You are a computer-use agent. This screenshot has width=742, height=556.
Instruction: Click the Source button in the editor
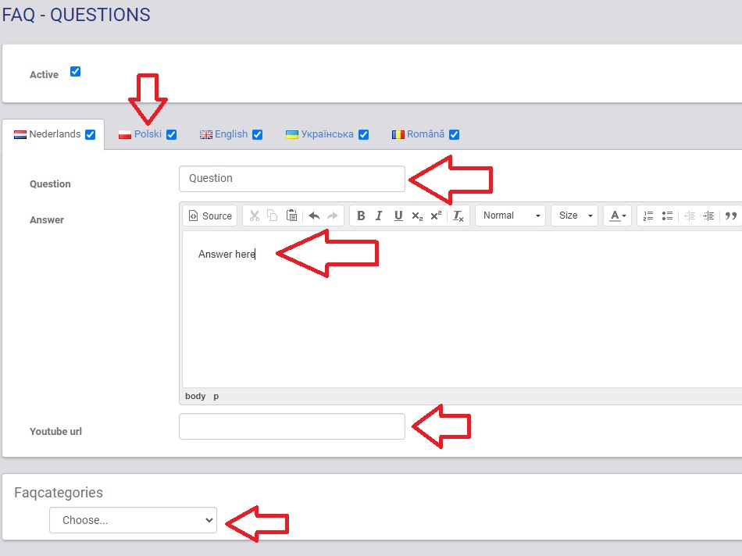(x=210, y=216)
